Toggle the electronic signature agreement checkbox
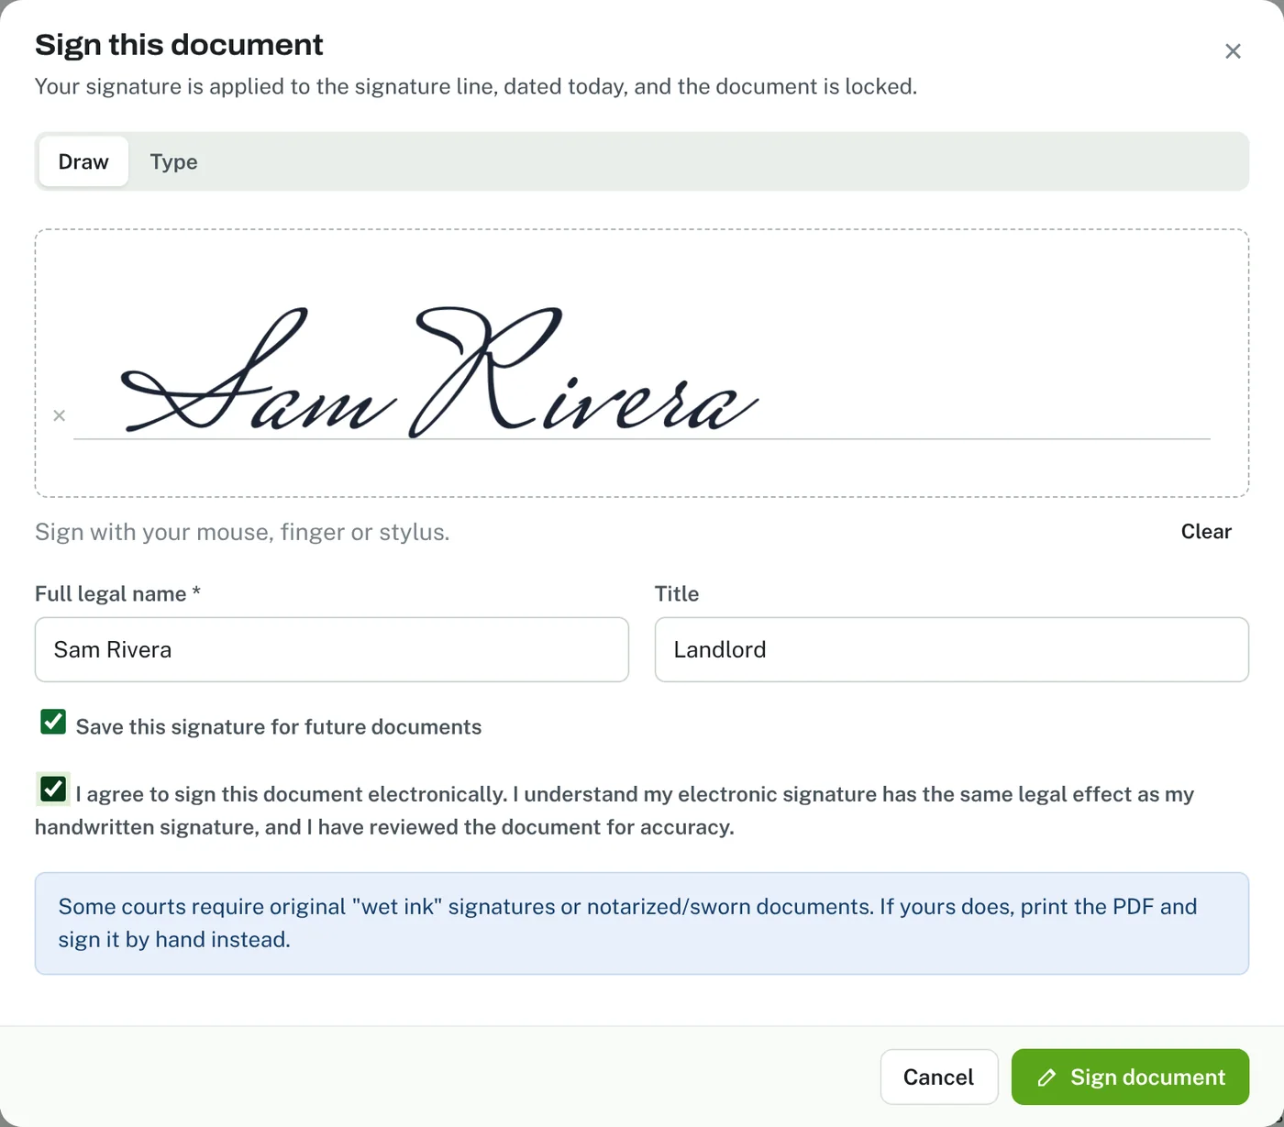 [53, 789]
